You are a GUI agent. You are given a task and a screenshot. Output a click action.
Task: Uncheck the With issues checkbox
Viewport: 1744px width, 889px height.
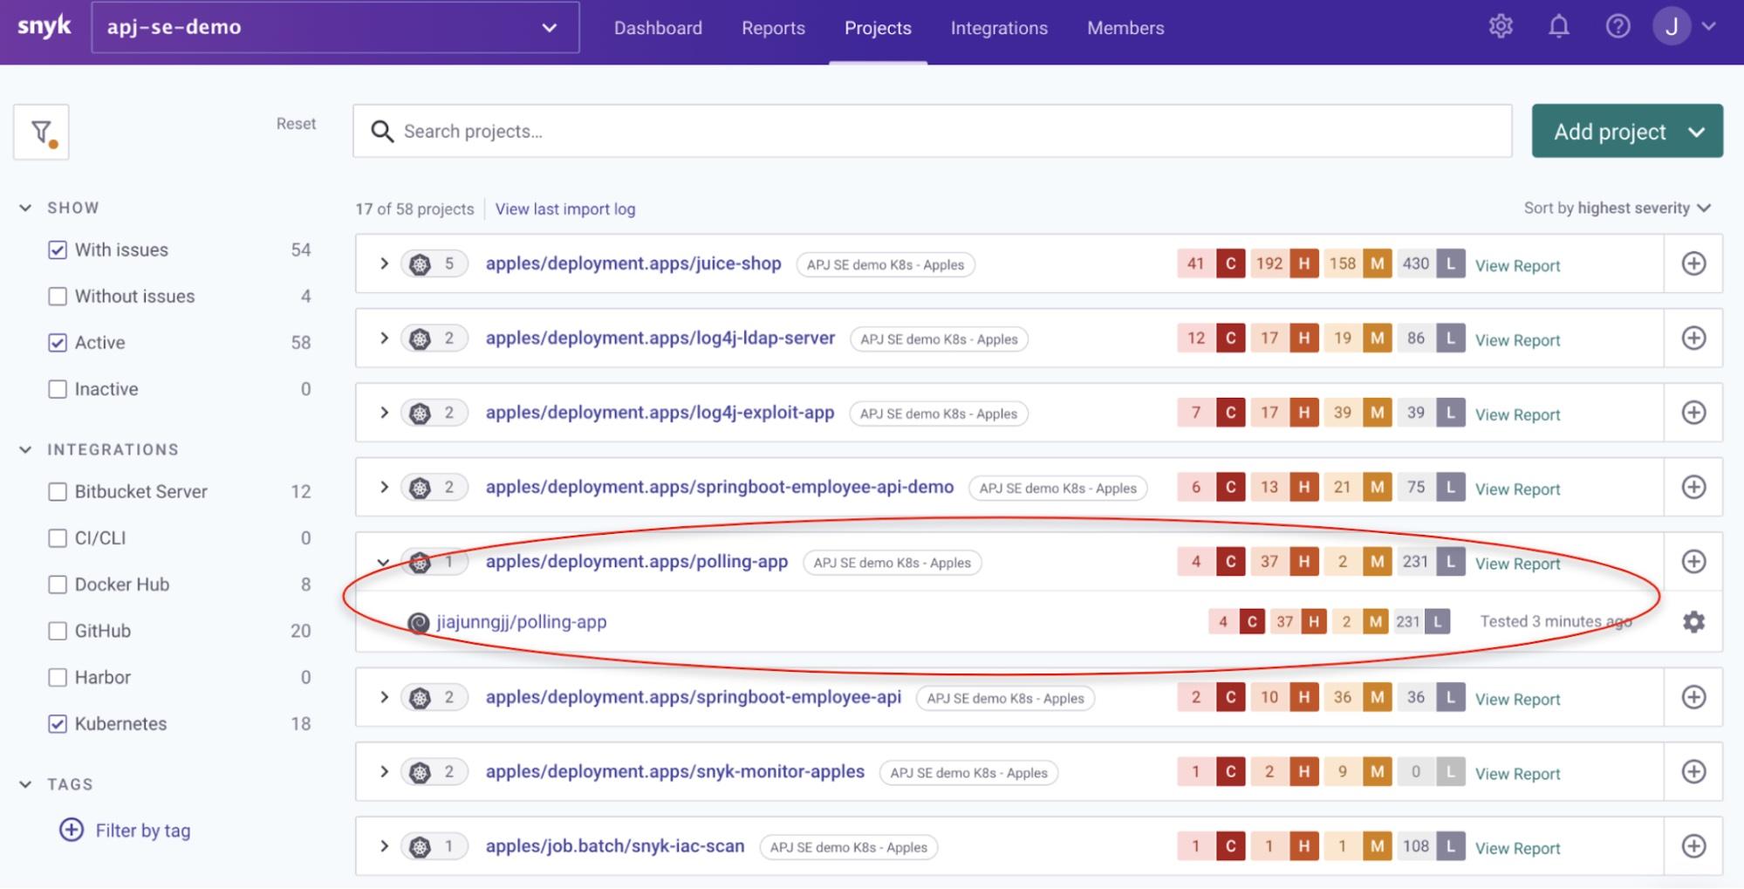click(x=58, y=250)
